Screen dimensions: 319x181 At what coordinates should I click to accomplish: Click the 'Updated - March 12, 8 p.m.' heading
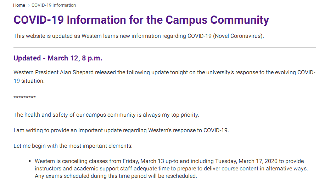[x=58, y=58]
